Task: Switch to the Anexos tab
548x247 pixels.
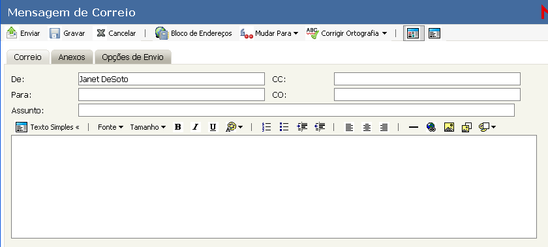Action: point(72,57)
